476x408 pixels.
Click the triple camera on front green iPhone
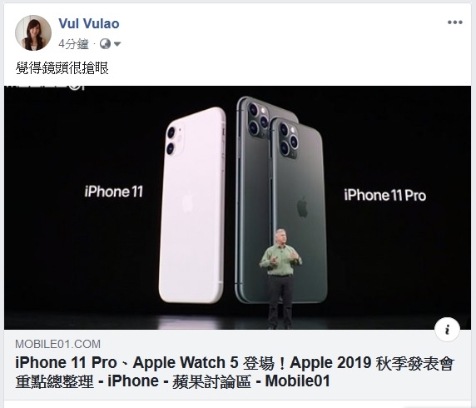point(288,139)
